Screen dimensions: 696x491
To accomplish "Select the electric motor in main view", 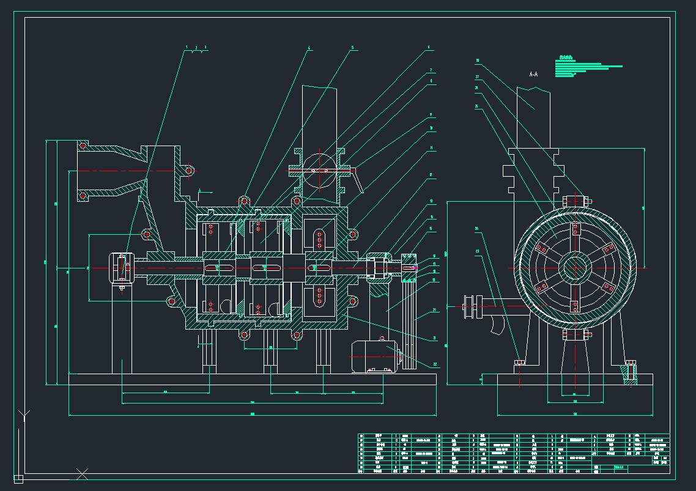I will (374, 356).
